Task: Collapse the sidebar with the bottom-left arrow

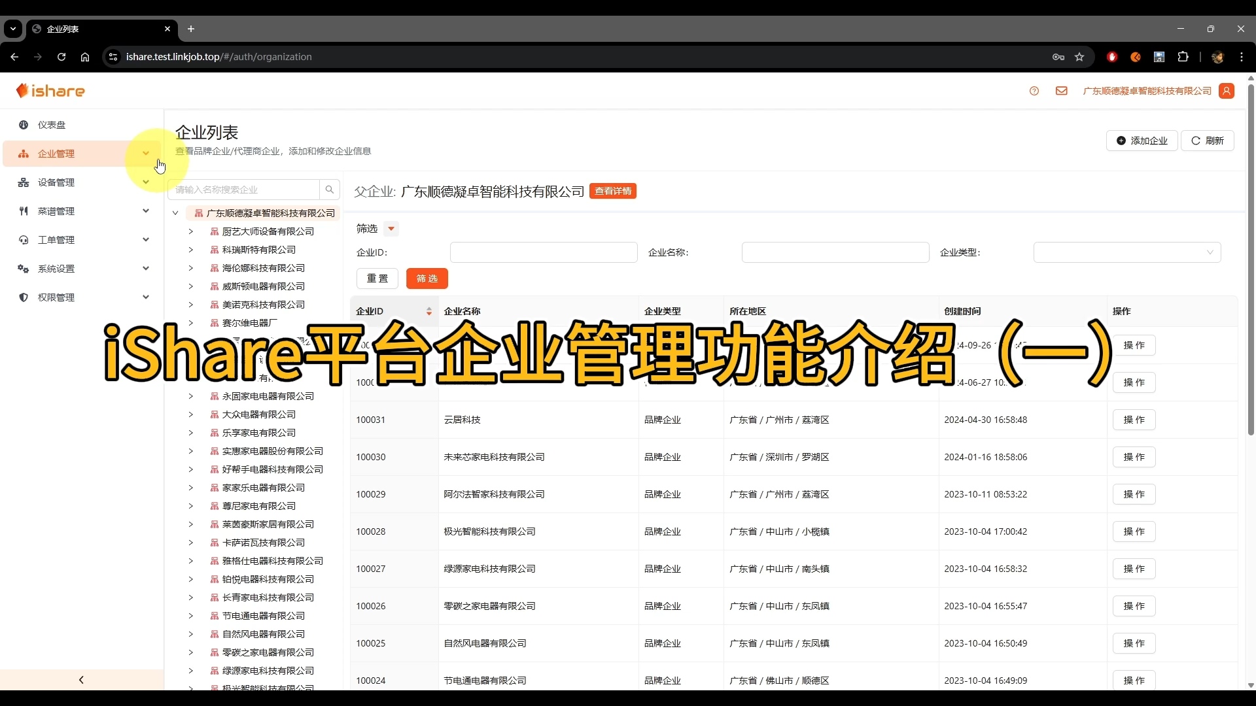Action: (x=80, y=680)
